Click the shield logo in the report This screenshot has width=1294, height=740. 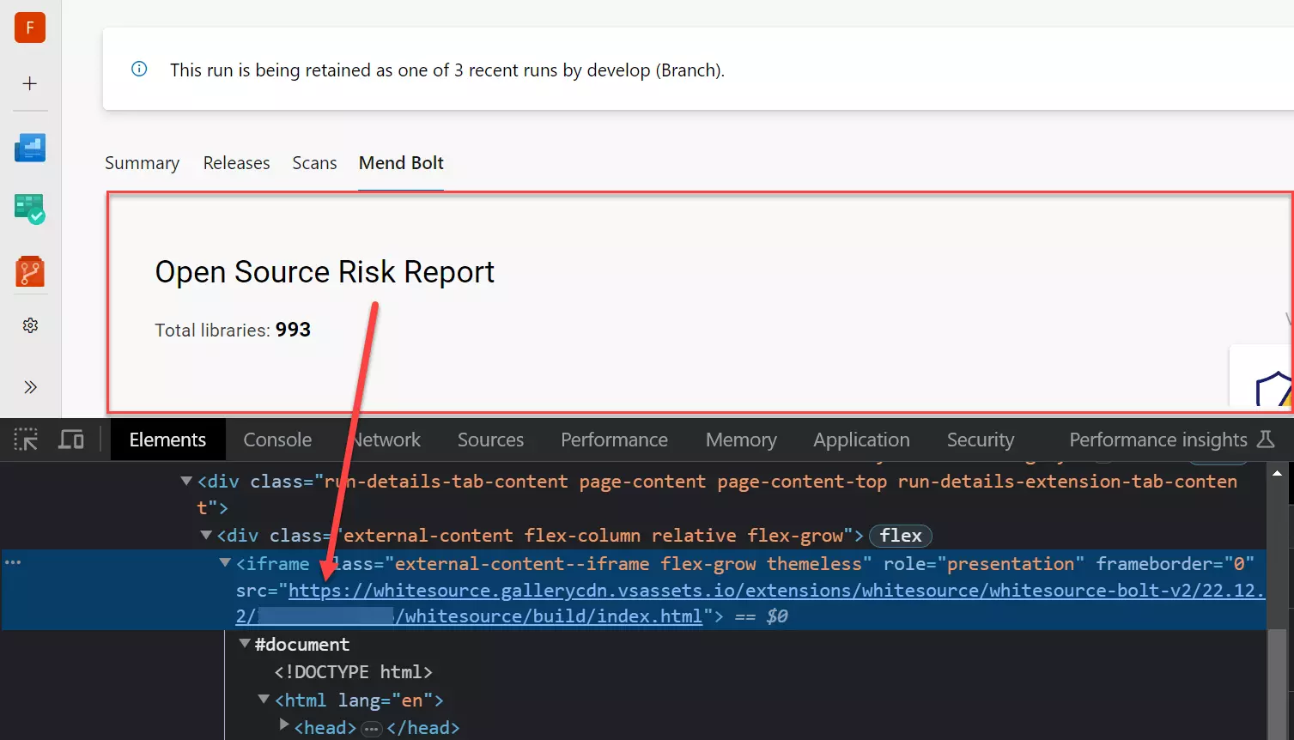click(x=1274, y=388)
